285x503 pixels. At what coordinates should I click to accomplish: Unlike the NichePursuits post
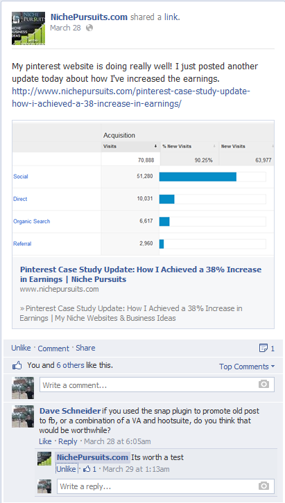(x=21, y=348)
